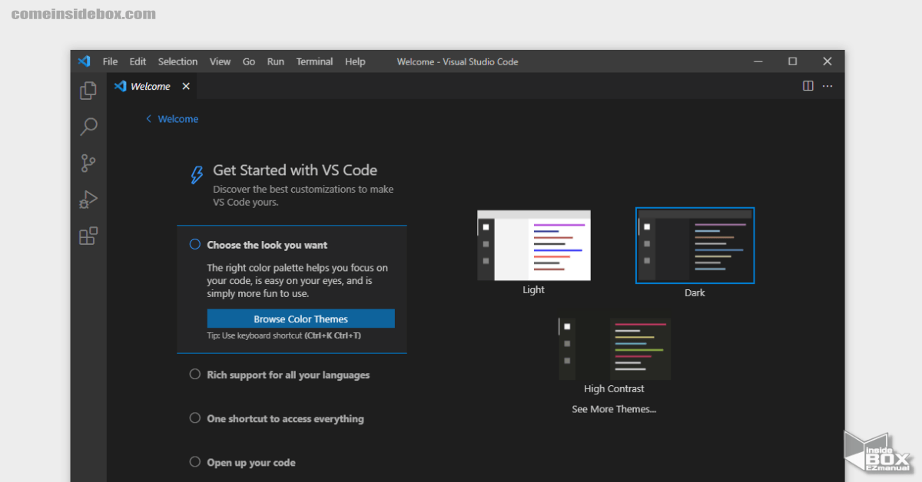The image size is (922, 482).
Task: Mark 'One shortcut to access everything' circle
Action: 195,418
